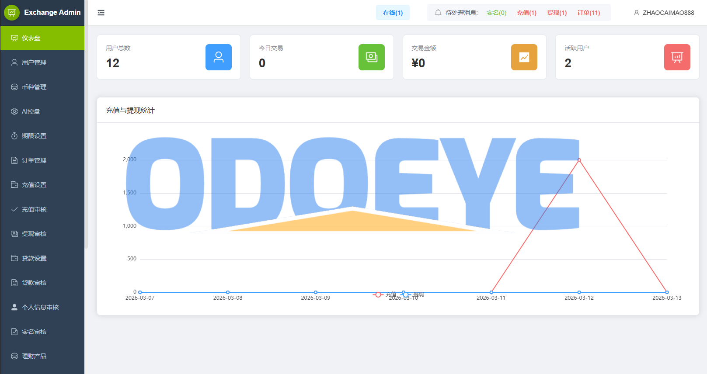The image size is (707, 374).
Task: Click the notification bell icon
Action: pyautogui.click(x=438, y=13)
